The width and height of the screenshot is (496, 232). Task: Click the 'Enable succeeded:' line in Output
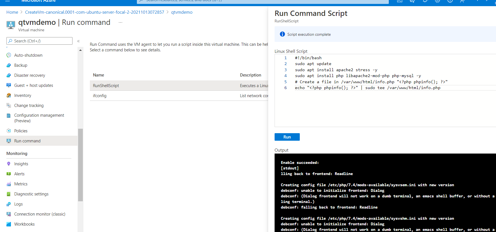(300, 162)
